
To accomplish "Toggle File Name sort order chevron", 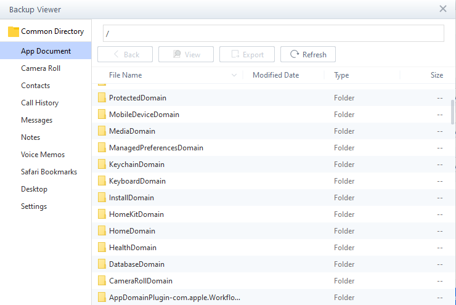I will [234, 75].
